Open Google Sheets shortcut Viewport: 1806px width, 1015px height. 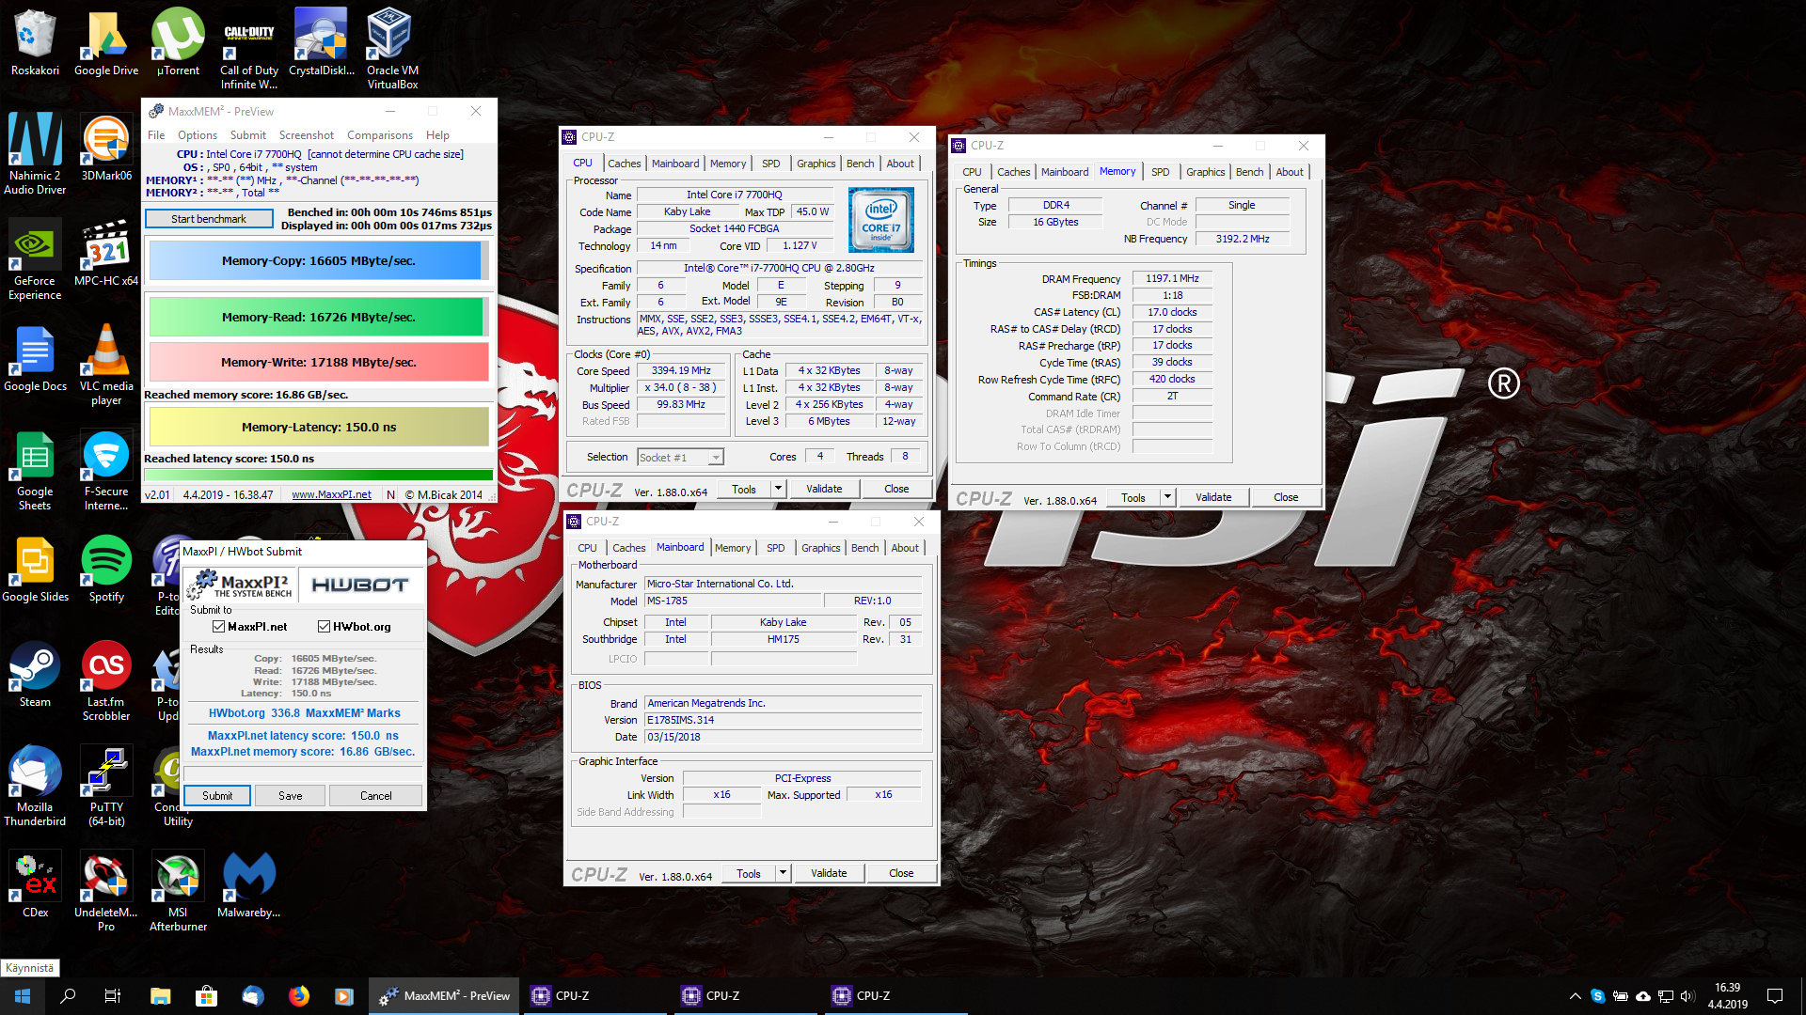pos(35,471)
